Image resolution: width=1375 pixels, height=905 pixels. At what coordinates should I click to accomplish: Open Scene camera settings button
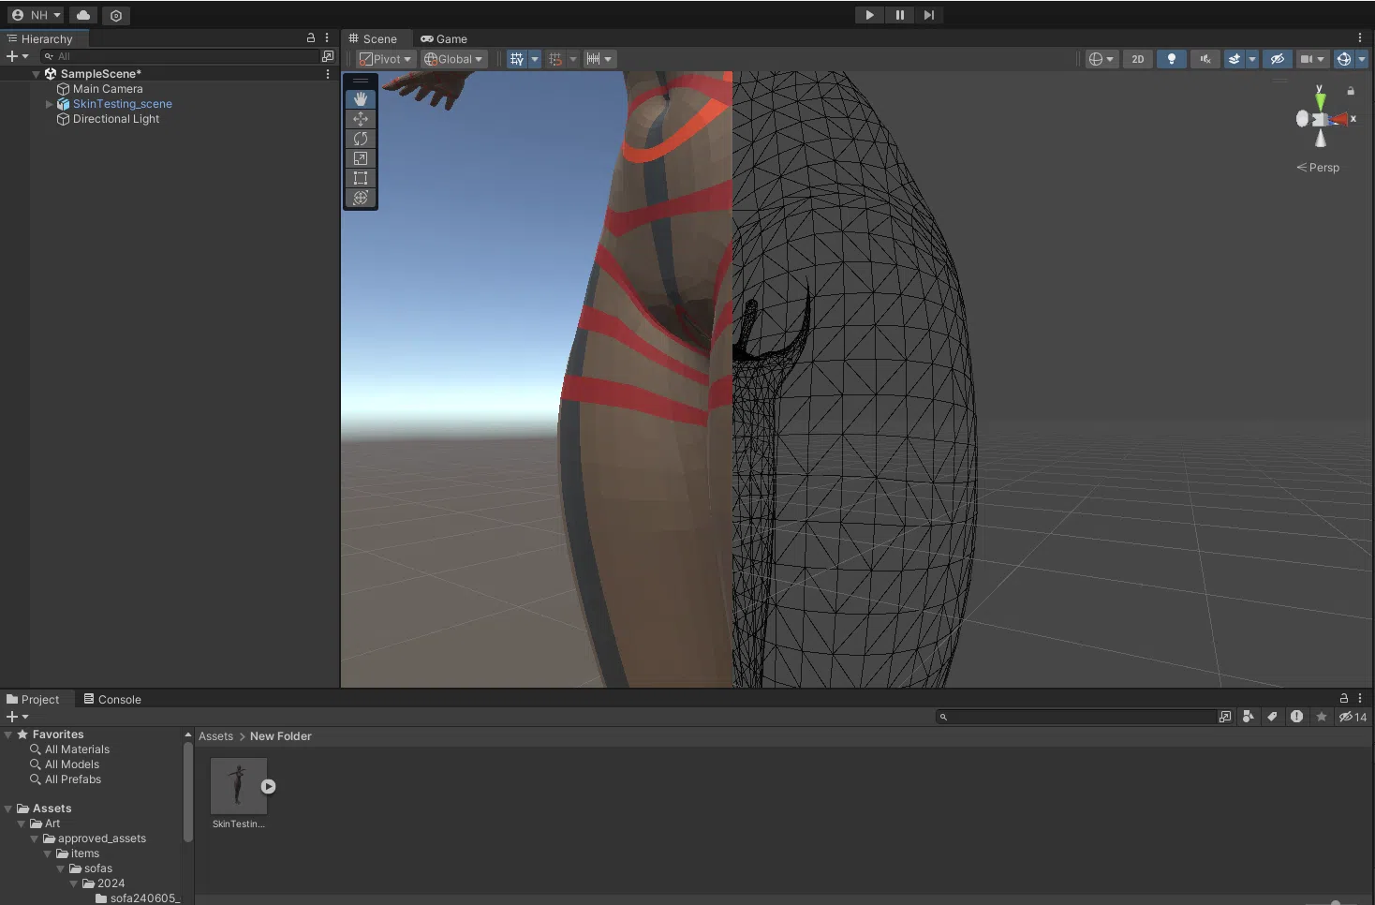click(1307, 59)
